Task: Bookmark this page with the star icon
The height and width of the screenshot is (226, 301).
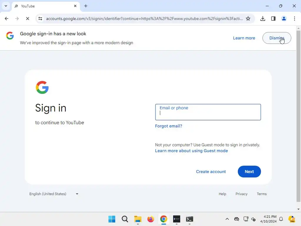Action: coord(248,19)
